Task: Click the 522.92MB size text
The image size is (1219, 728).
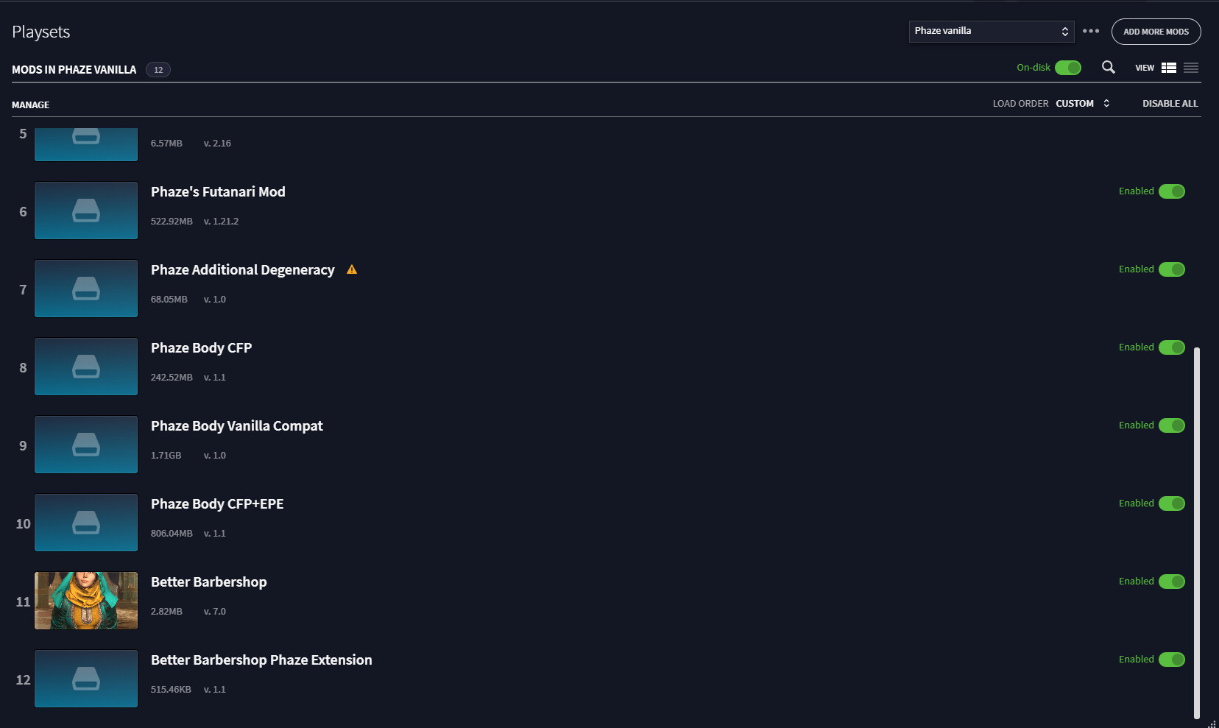Action: 172,222
